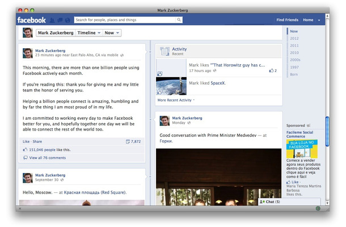Open the account menu arrow beside Home

pos(319,20)
